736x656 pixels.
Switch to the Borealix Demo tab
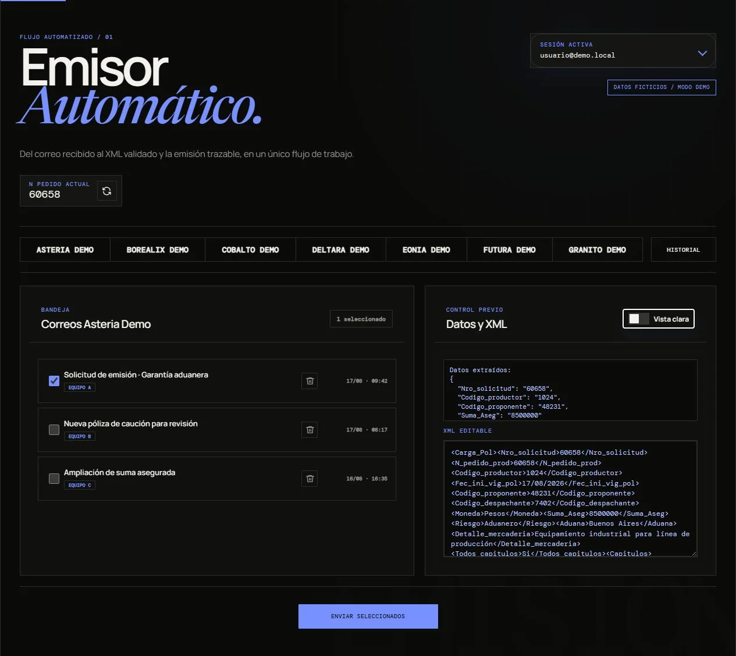point(158,249)
